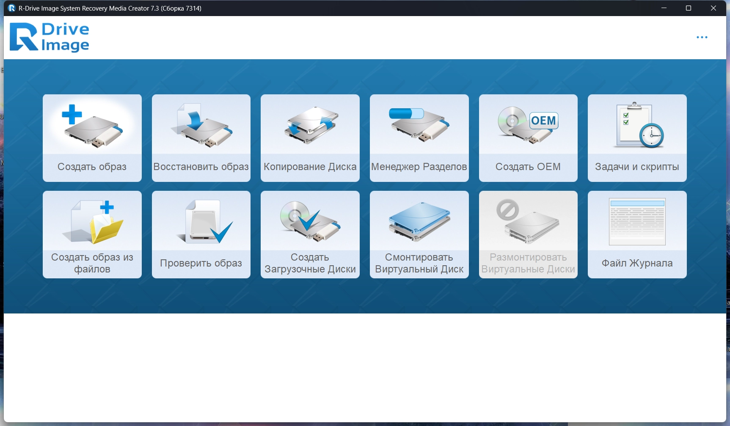Choose Создать образ из файлов
730x426 pixels.
click(x=92, y=234)
